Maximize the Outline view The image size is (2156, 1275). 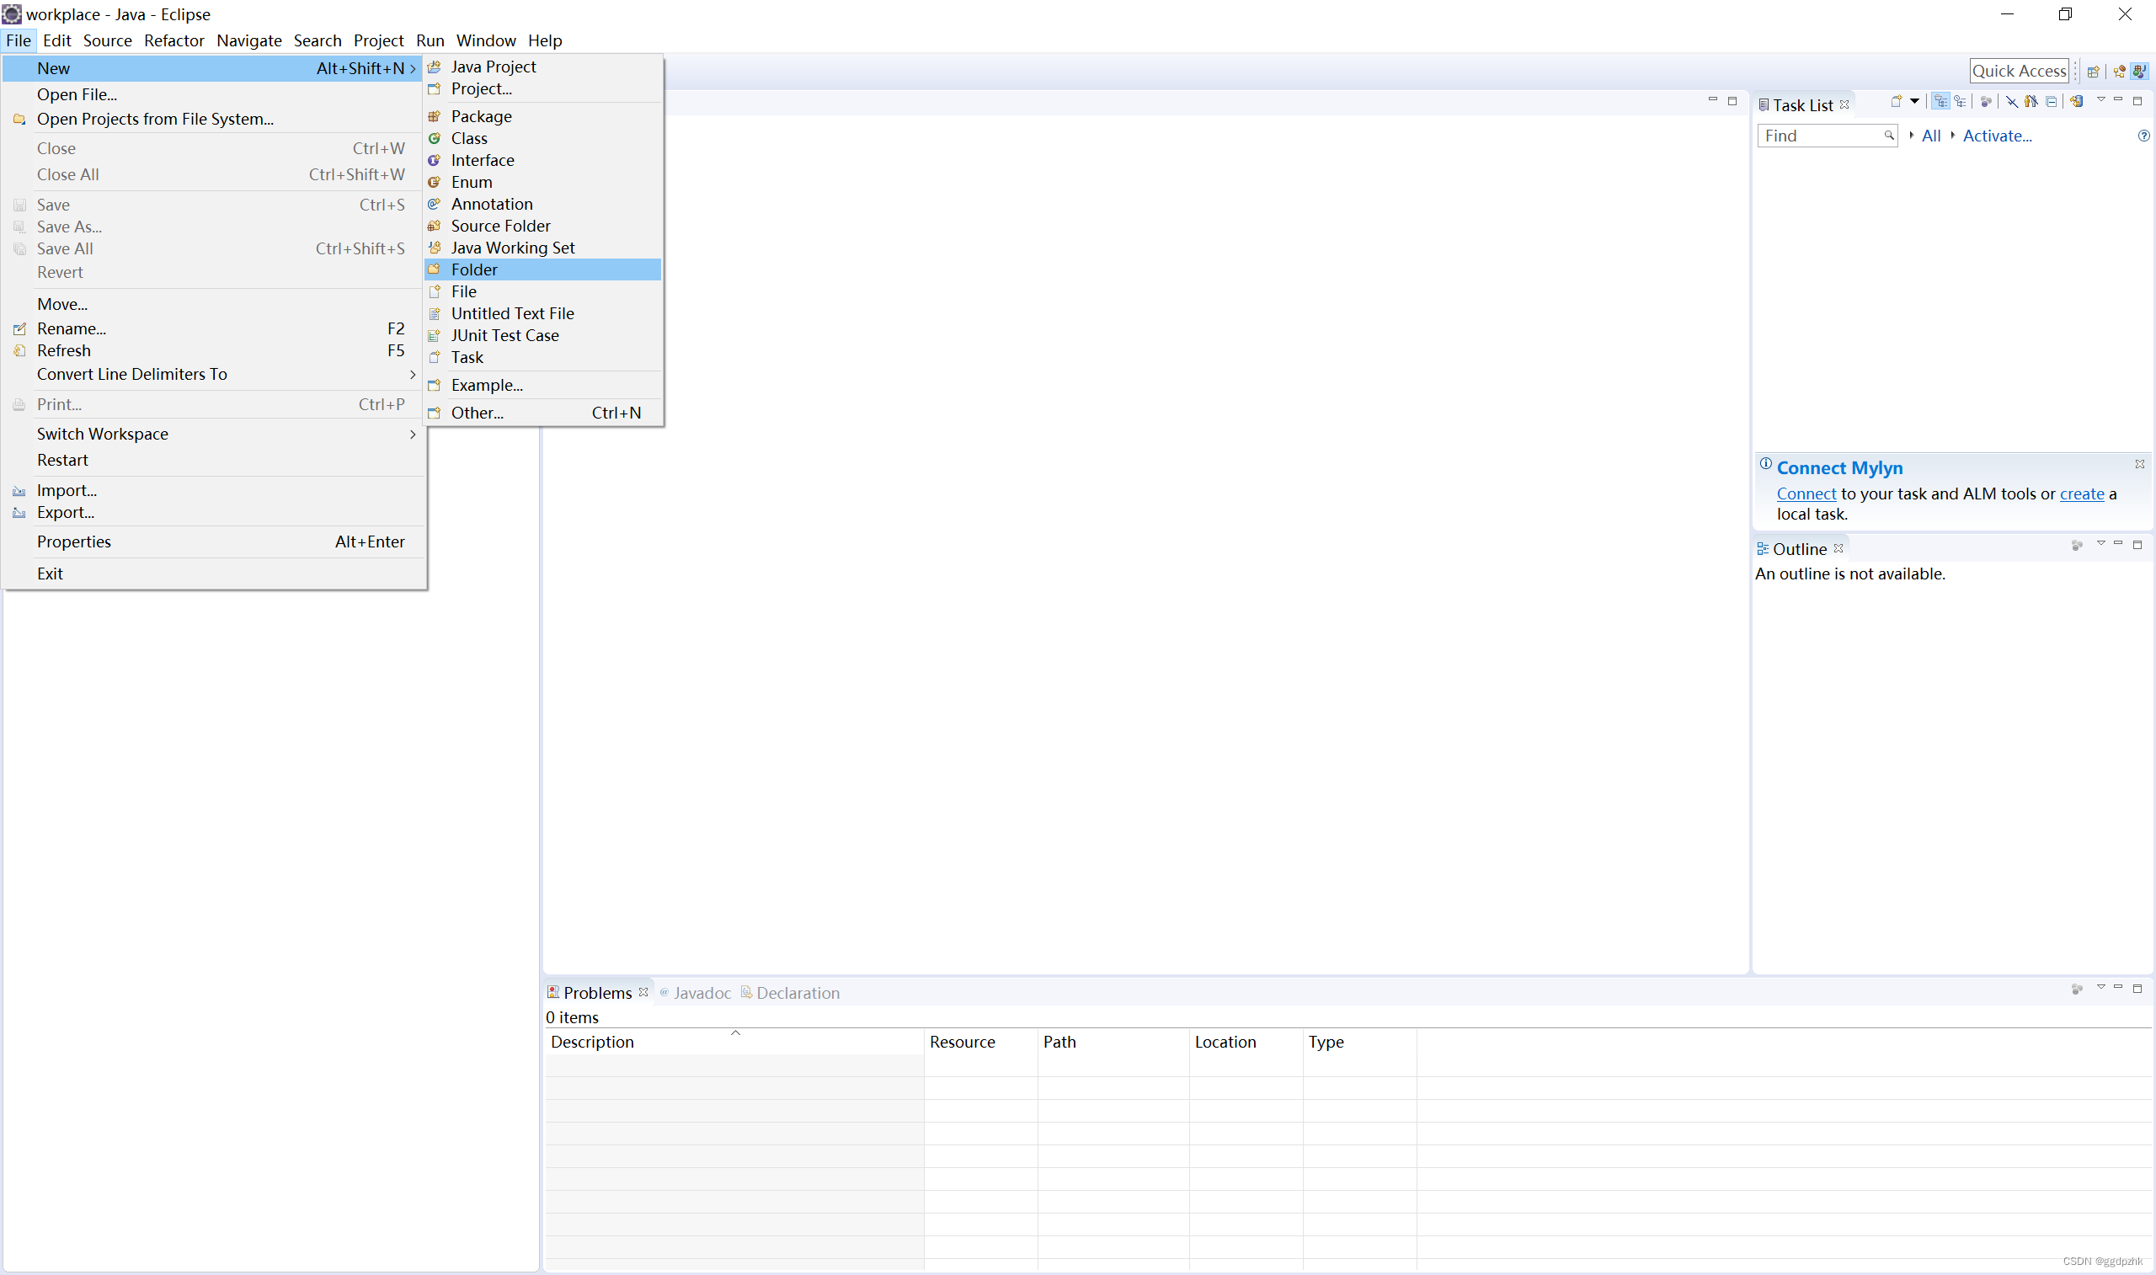2138,545
